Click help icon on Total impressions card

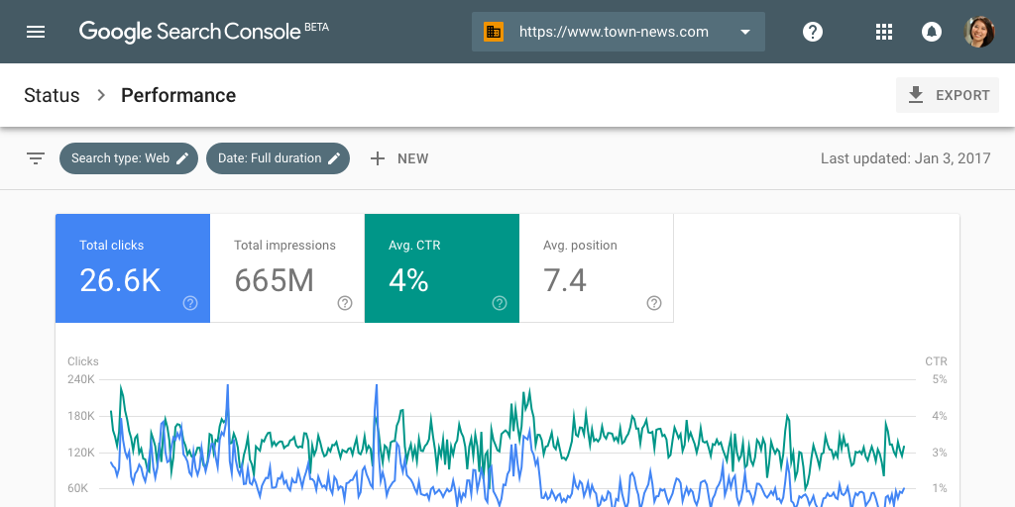point(345,303)
